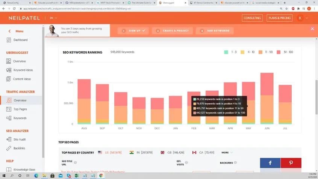318x179 pixels.
Task: Click the browser address bar
Action: [x=149, y=9]
